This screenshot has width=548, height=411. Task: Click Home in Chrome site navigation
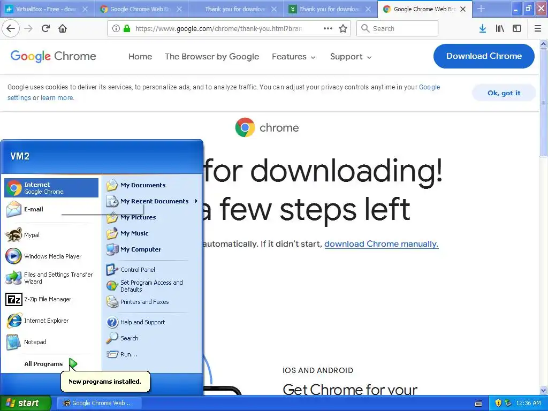coord(140,57)
